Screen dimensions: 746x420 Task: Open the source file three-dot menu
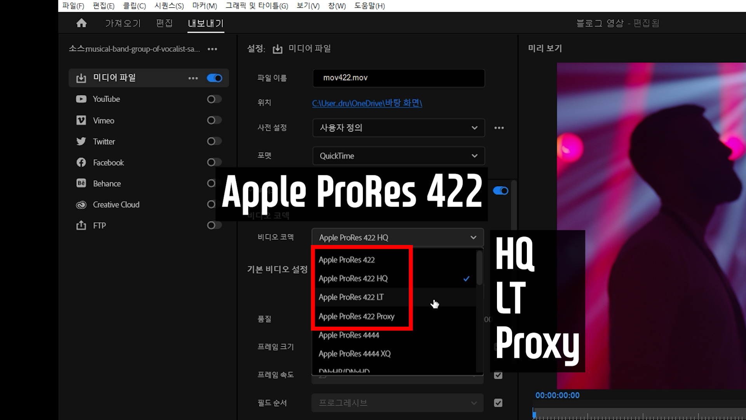click(x=213, y=49)
